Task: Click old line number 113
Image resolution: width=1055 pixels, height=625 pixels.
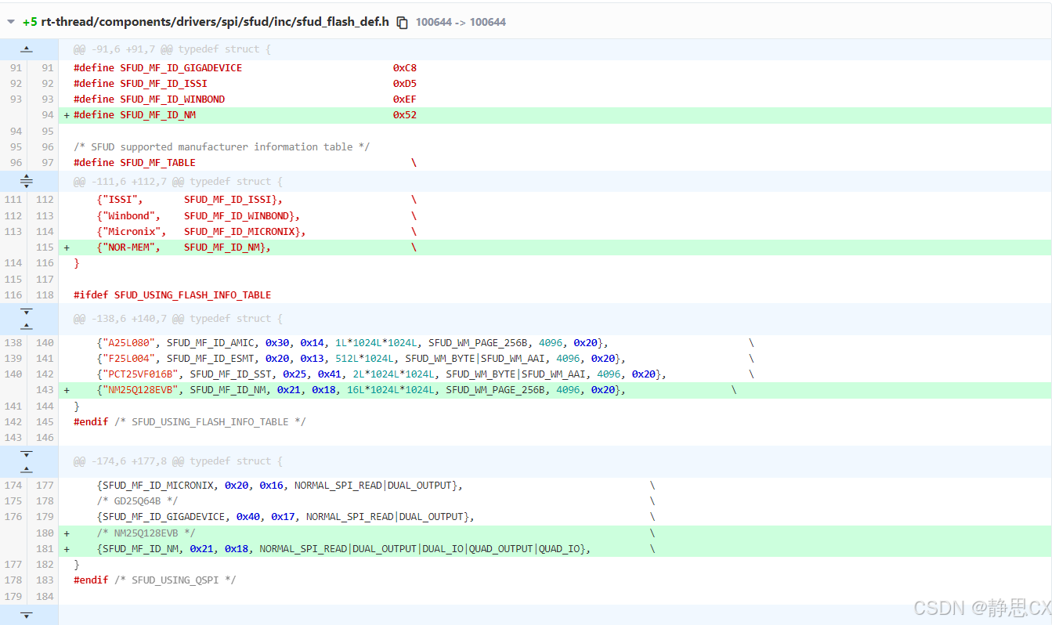Action: tap(13, 232)
